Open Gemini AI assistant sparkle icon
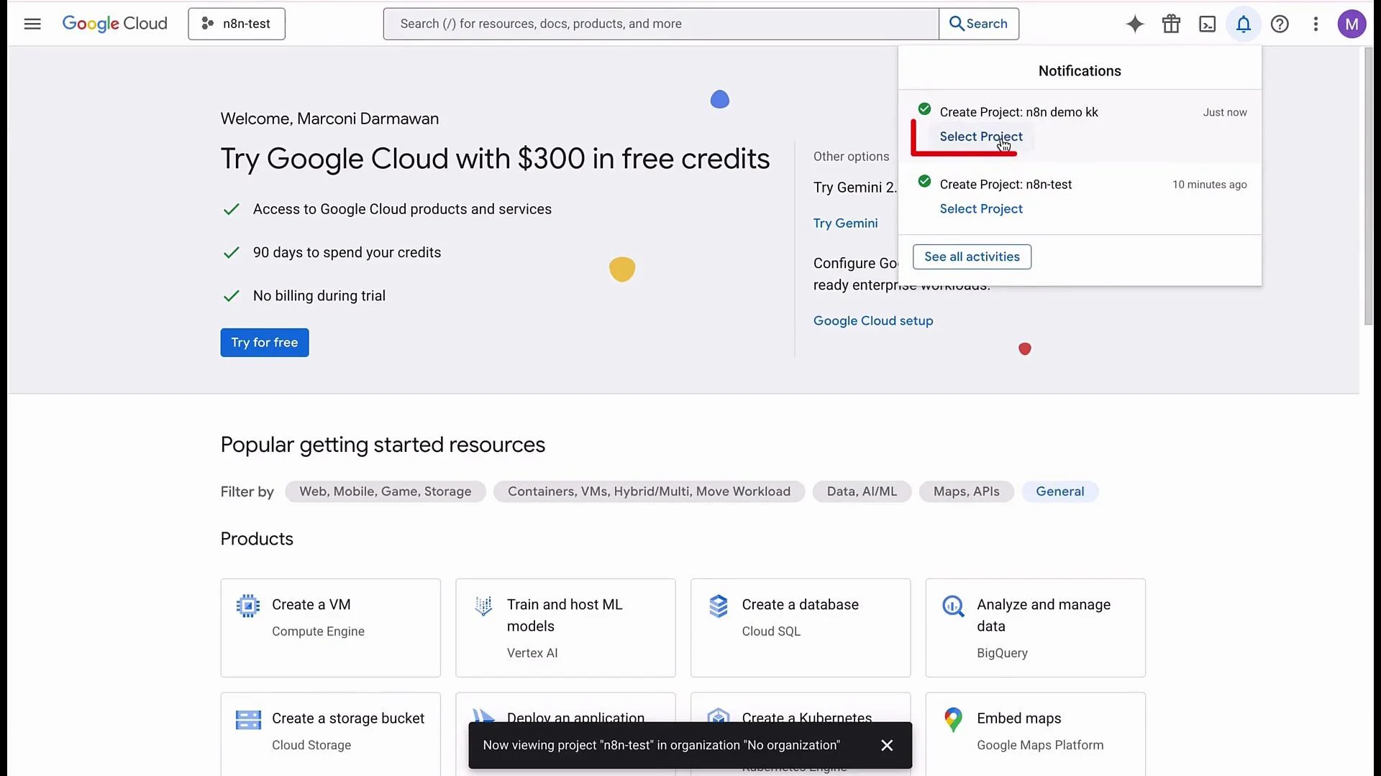This screenshot has height=776, width=1381. coord(1135,24)
